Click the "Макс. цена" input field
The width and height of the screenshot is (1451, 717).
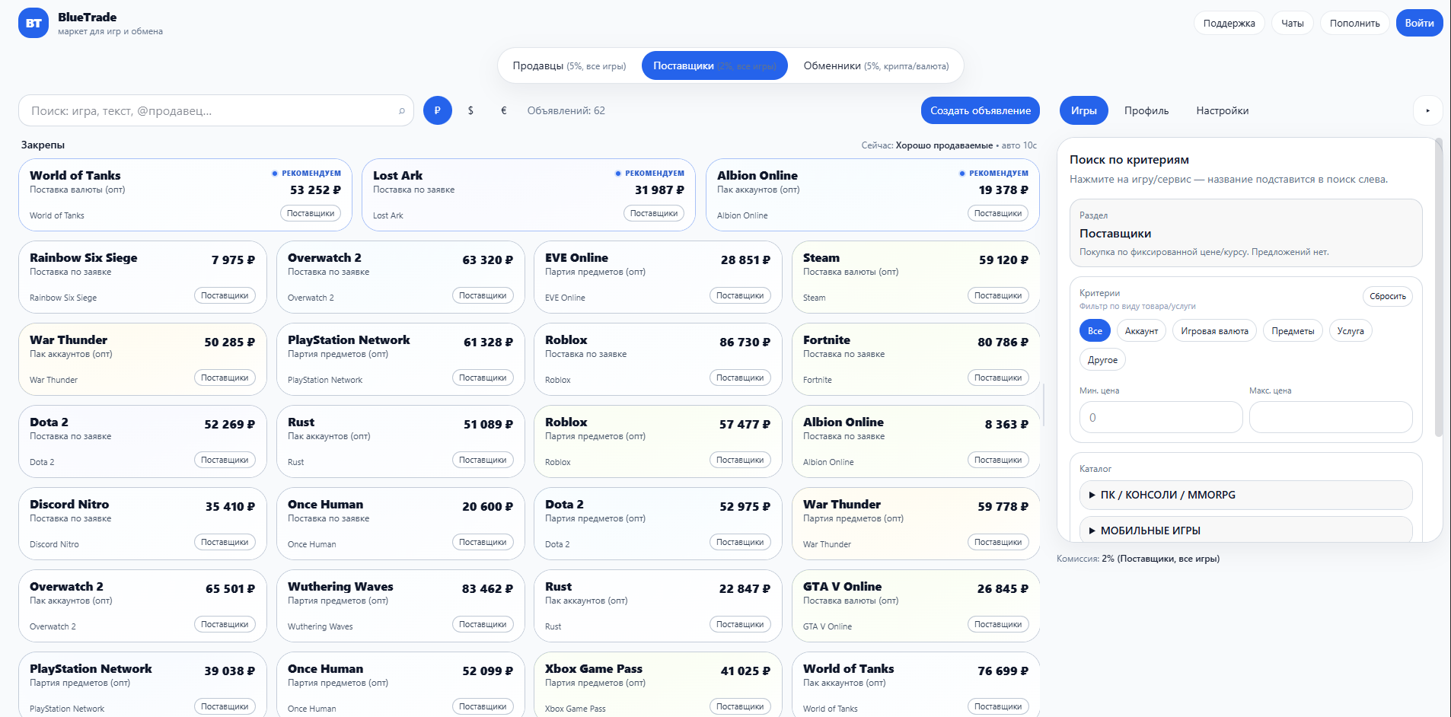pyautogui.click(x=1331, y=417)
